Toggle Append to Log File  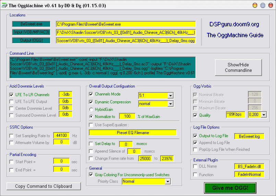tap(195, 143)
